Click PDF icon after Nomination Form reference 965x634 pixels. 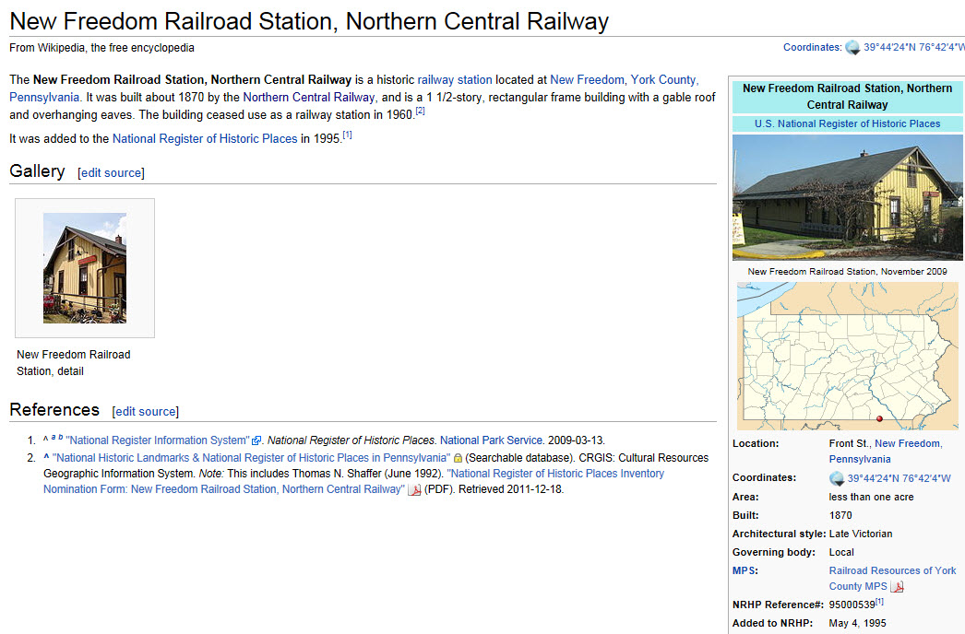point(414,490)
